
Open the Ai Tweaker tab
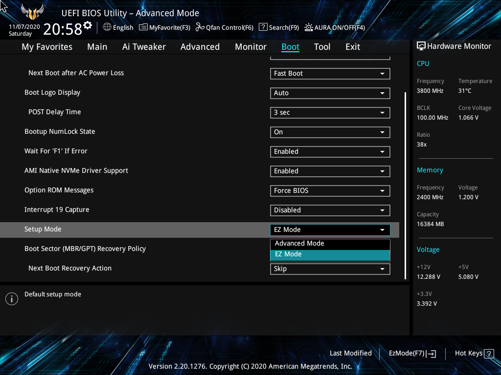tap(144, 47)
